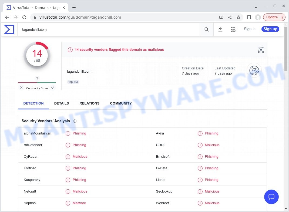Click the browser address bar URL

80,17
